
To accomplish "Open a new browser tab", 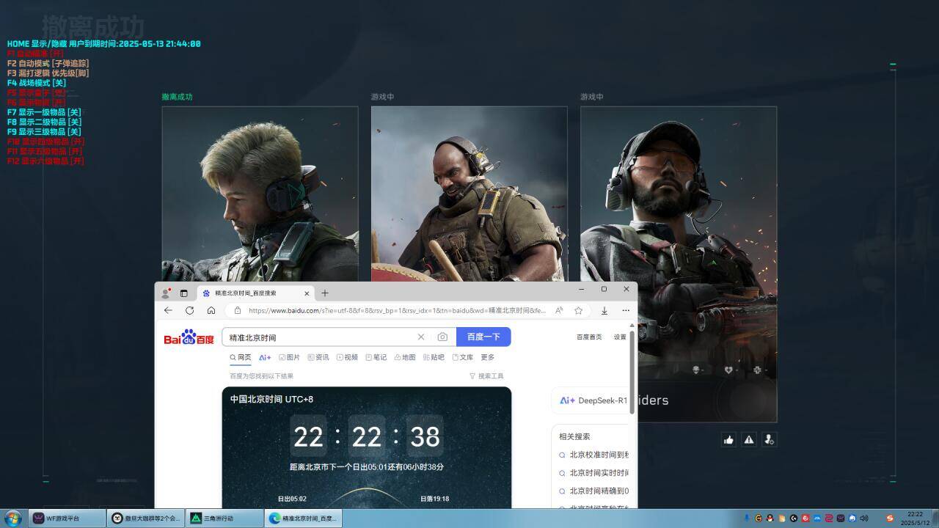I will [x=325, y=293].
